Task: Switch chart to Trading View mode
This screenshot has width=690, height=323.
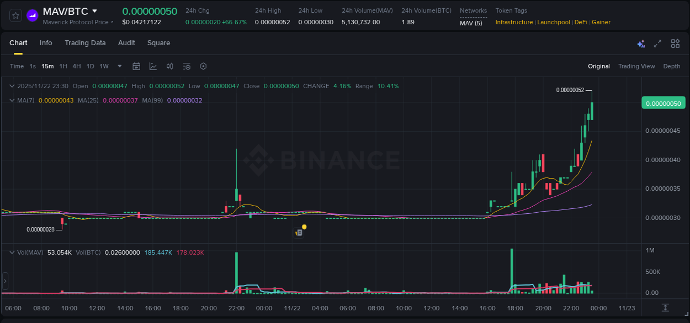Action: (x=636, y=66)
